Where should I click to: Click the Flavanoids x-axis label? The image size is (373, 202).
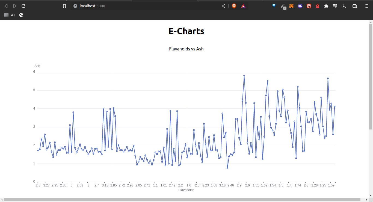pos(186,190)
